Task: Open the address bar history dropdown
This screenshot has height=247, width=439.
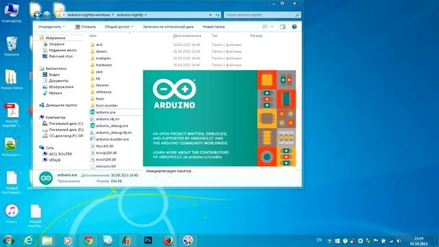Action: [211, 15]
